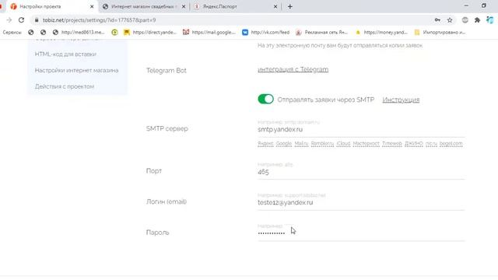Switch to the 'Яндекс.Паспорт' tab

[235, 6]
